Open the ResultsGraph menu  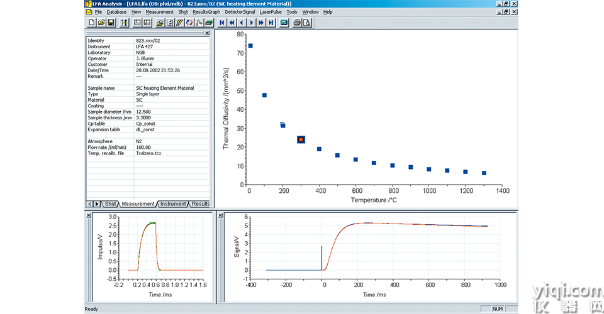coord(206,12)
